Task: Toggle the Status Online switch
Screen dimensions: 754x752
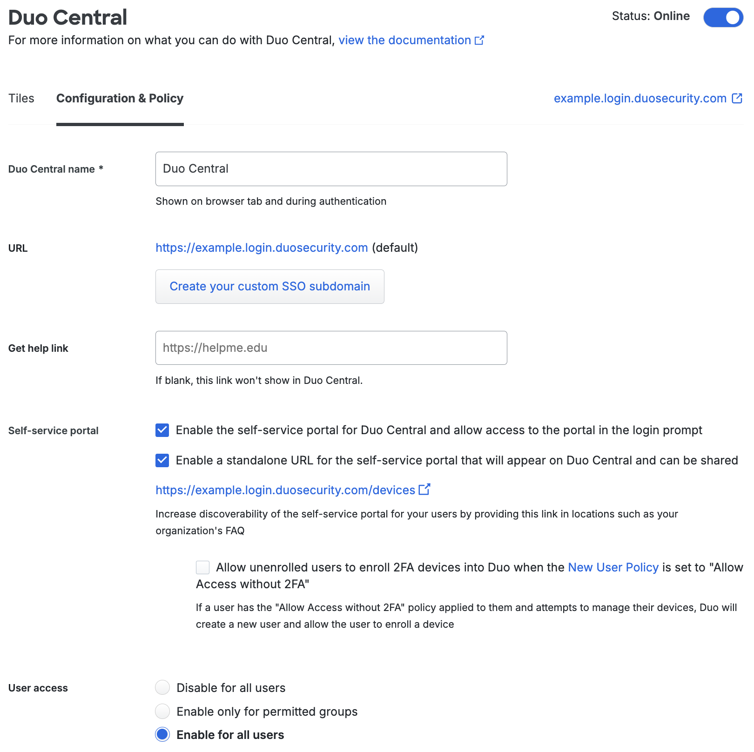Action: pos(723,17)
